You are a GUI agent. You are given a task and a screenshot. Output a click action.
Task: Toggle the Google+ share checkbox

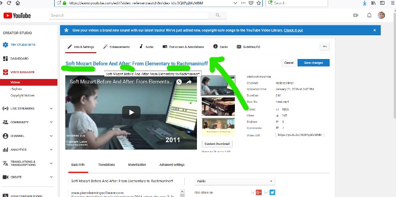click(x=253, y=193)
